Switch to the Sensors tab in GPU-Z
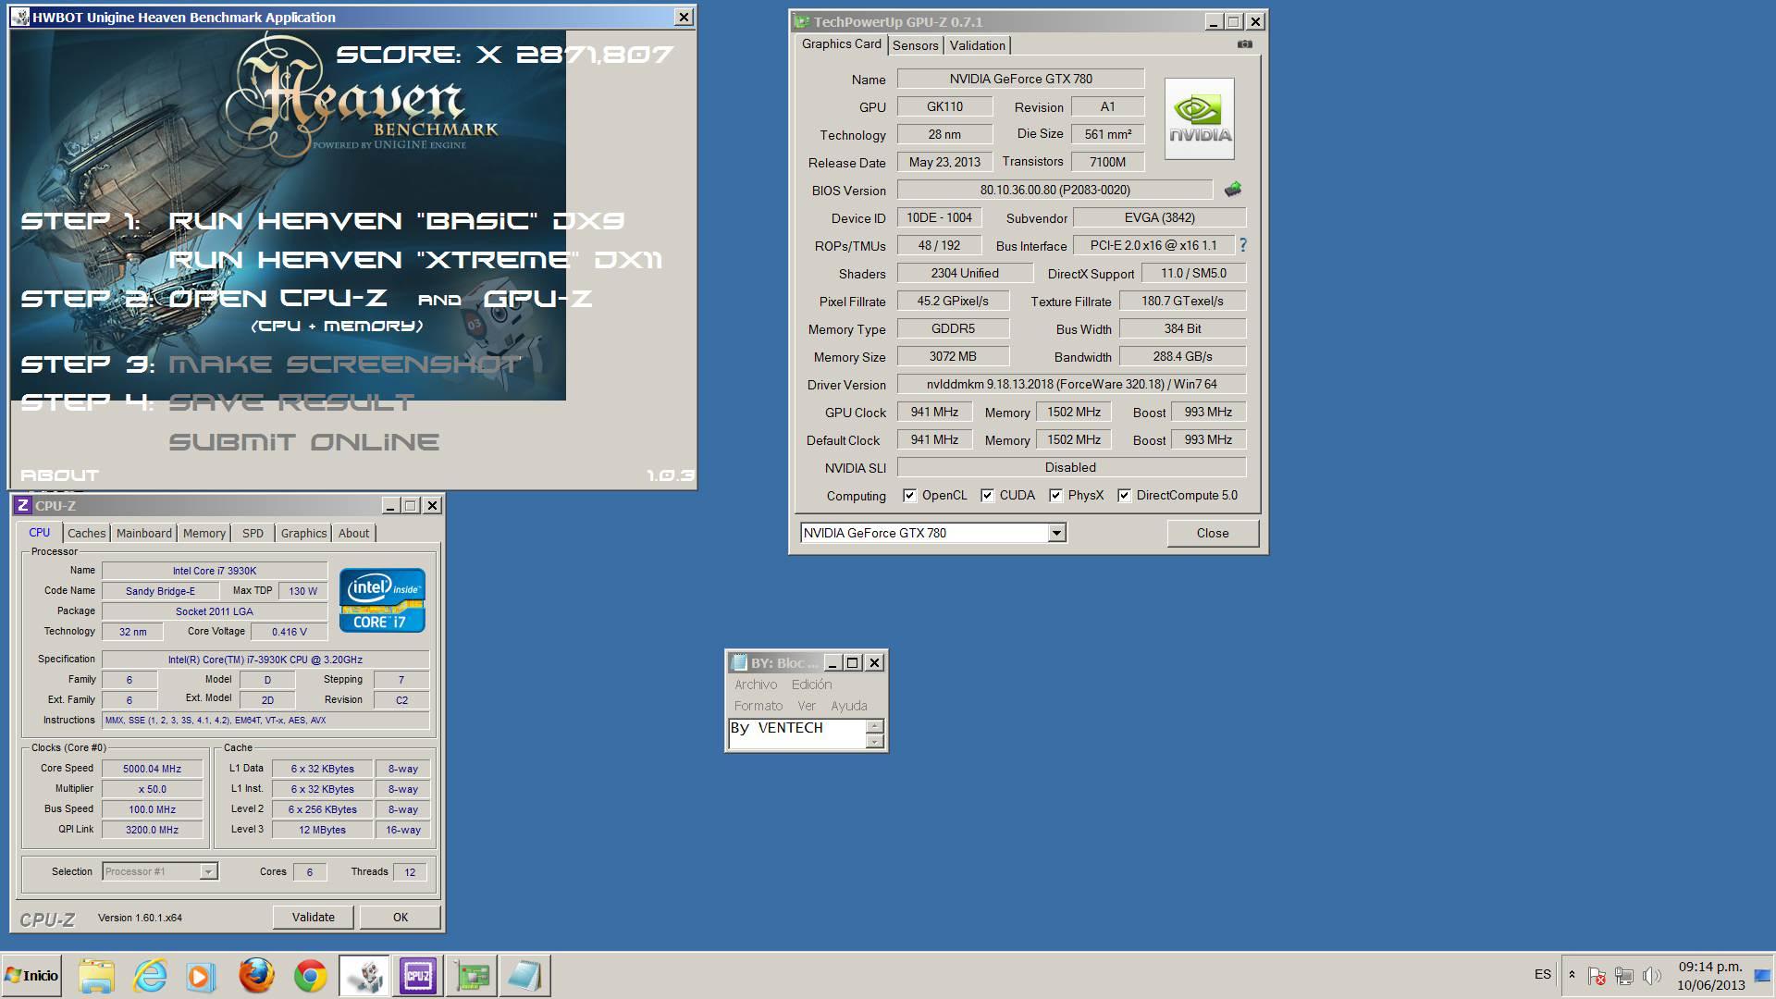The height and width of the screenshot is (999, 1776). (916, 45)
